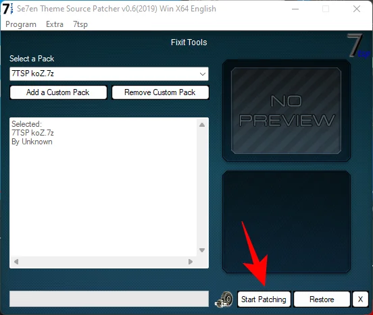Click the gears settings icon beside Start Patching
The width and height of the screenshot is (373, 315).
click(224, 299)
